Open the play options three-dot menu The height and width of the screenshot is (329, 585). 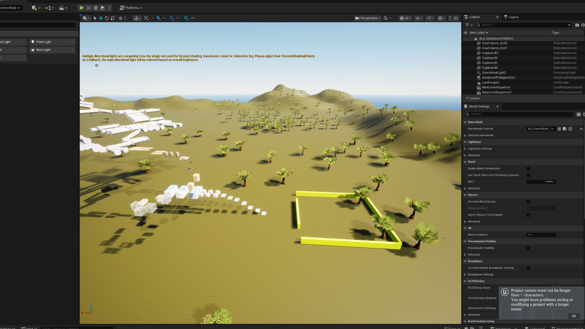[109, 8]
